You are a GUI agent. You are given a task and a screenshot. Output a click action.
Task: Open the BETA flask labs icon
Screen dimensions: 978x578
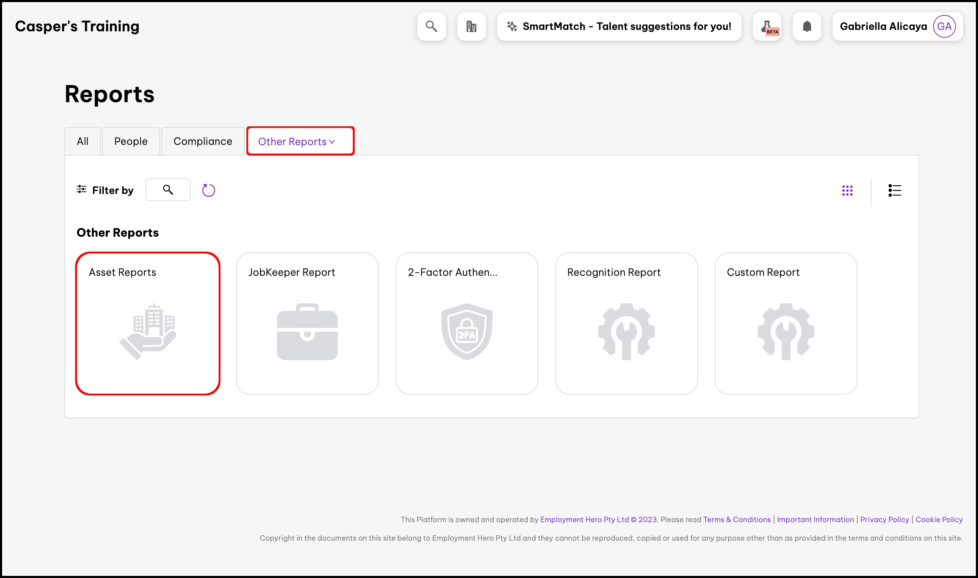(767, 26)
